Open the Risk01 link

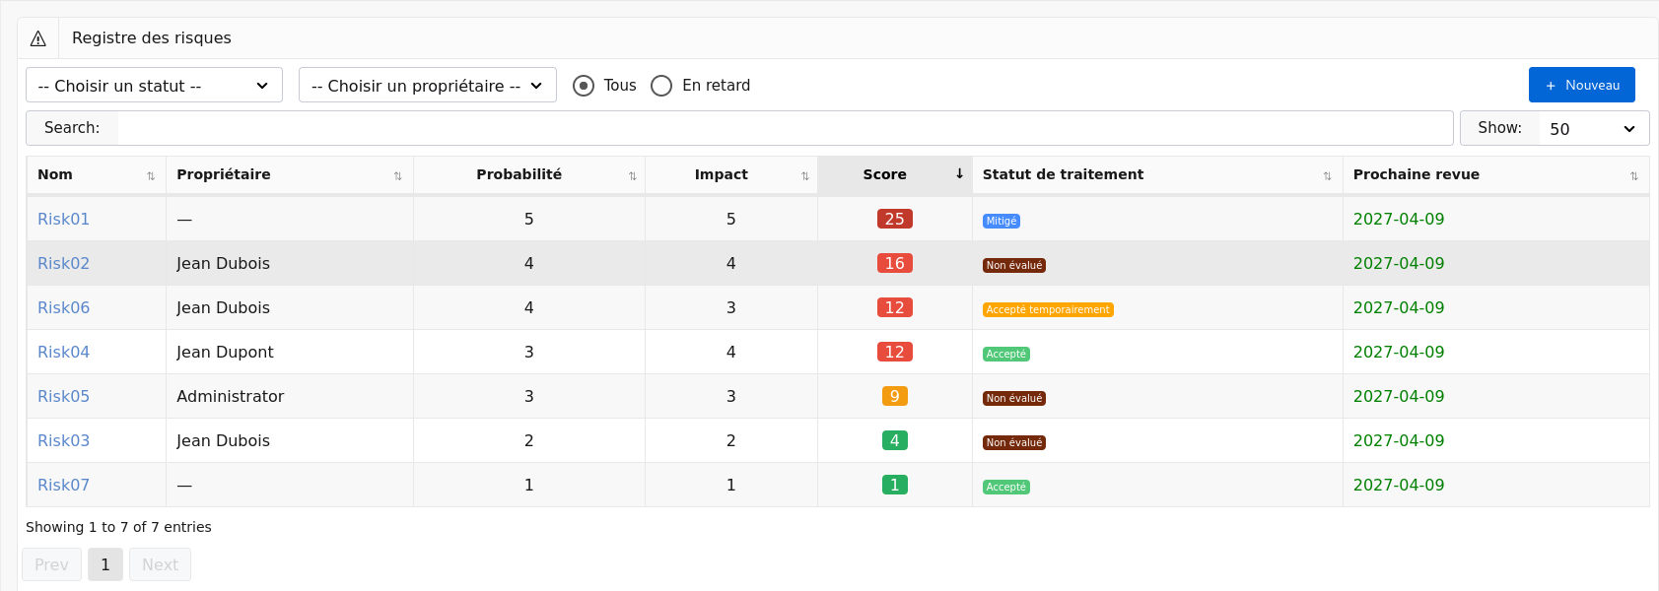(x=63, y=219)
